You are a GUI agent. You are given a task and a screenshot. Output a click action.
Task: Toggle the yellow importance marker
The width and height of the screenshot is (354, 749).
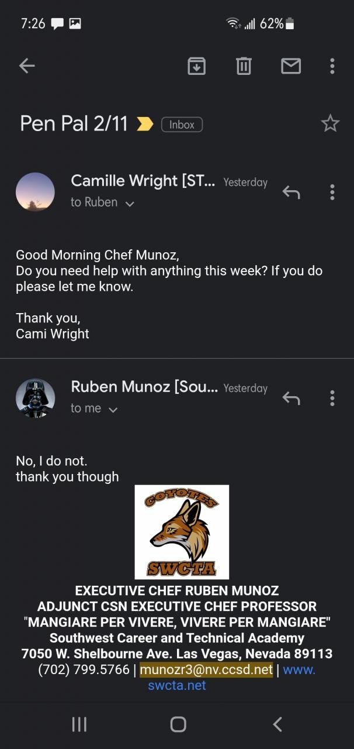(x=144, y=124)
